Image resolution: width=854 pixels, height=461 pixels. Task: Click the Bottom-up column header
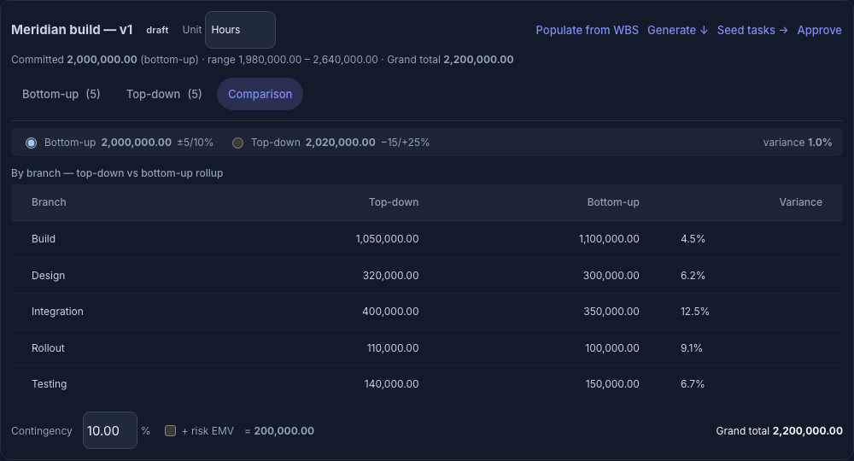[x=612, y=202]
